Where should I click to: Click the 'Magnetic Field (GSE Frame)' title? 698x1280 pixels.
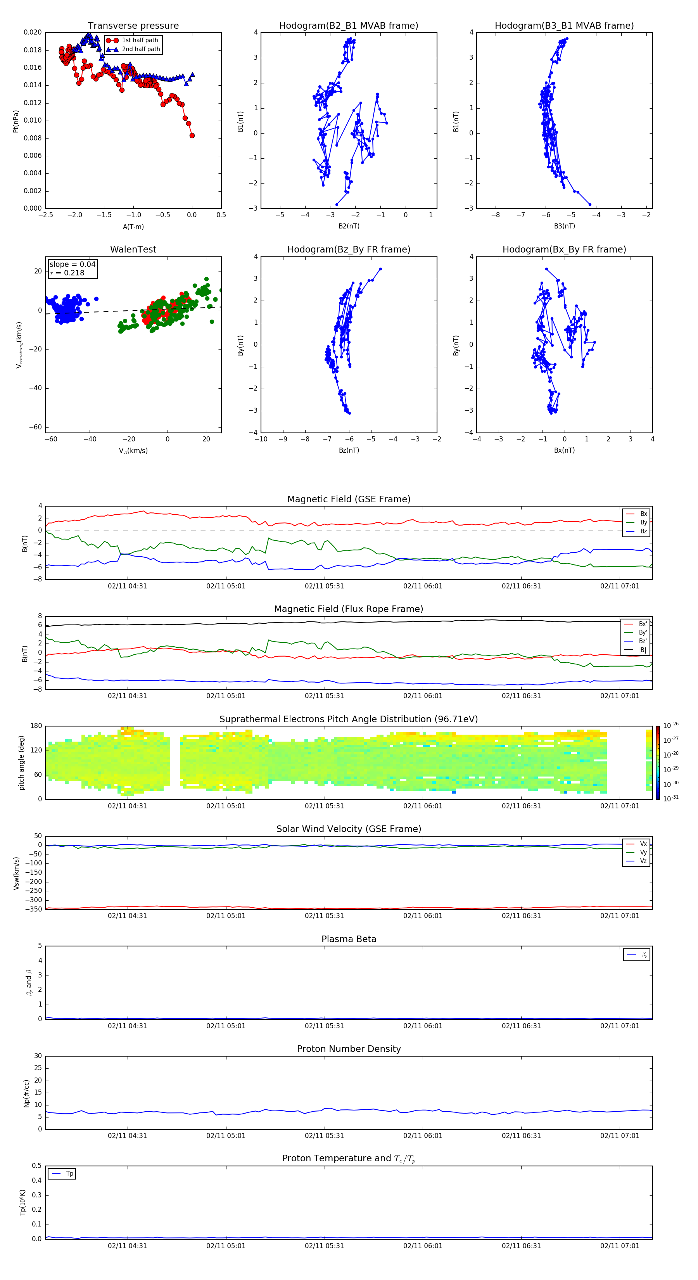[x=349, y=499]
